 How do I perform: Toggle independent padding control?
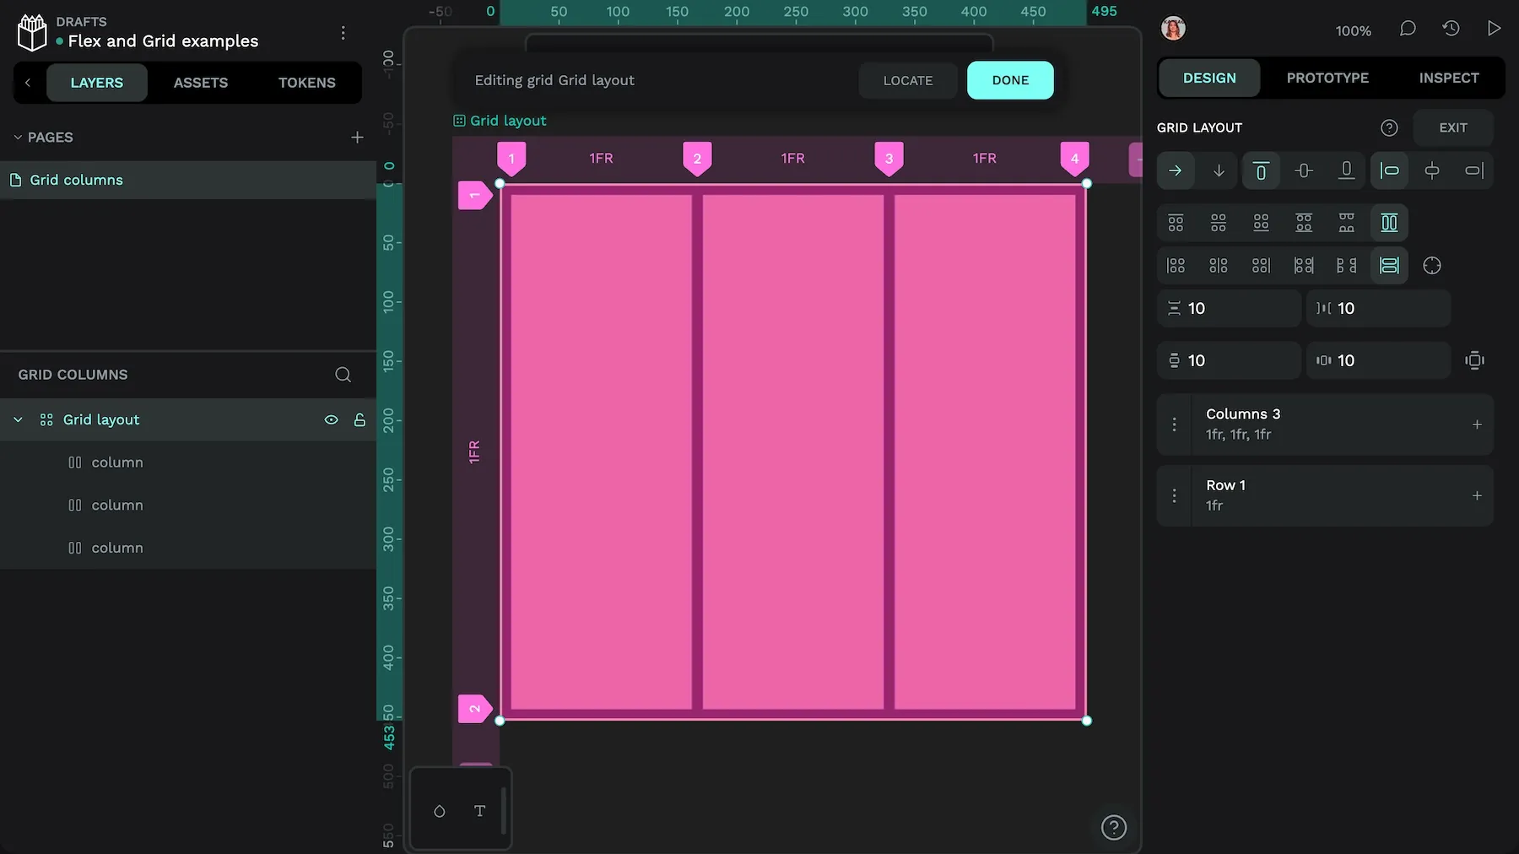coord(1474,360)
